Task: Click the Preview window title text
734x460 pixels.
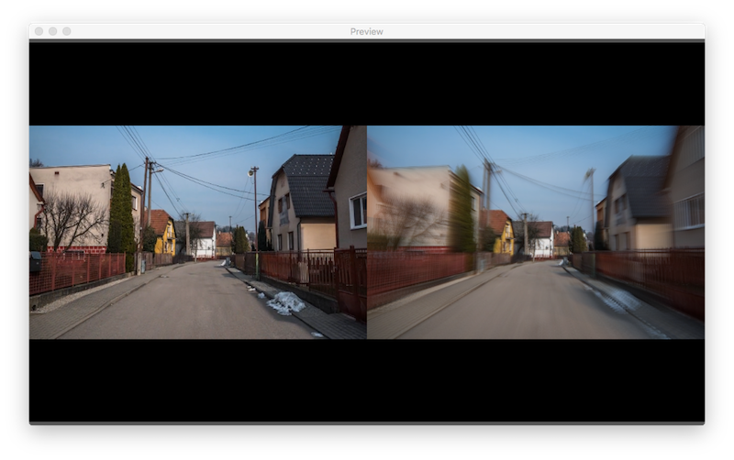Action: coord(366,31)
